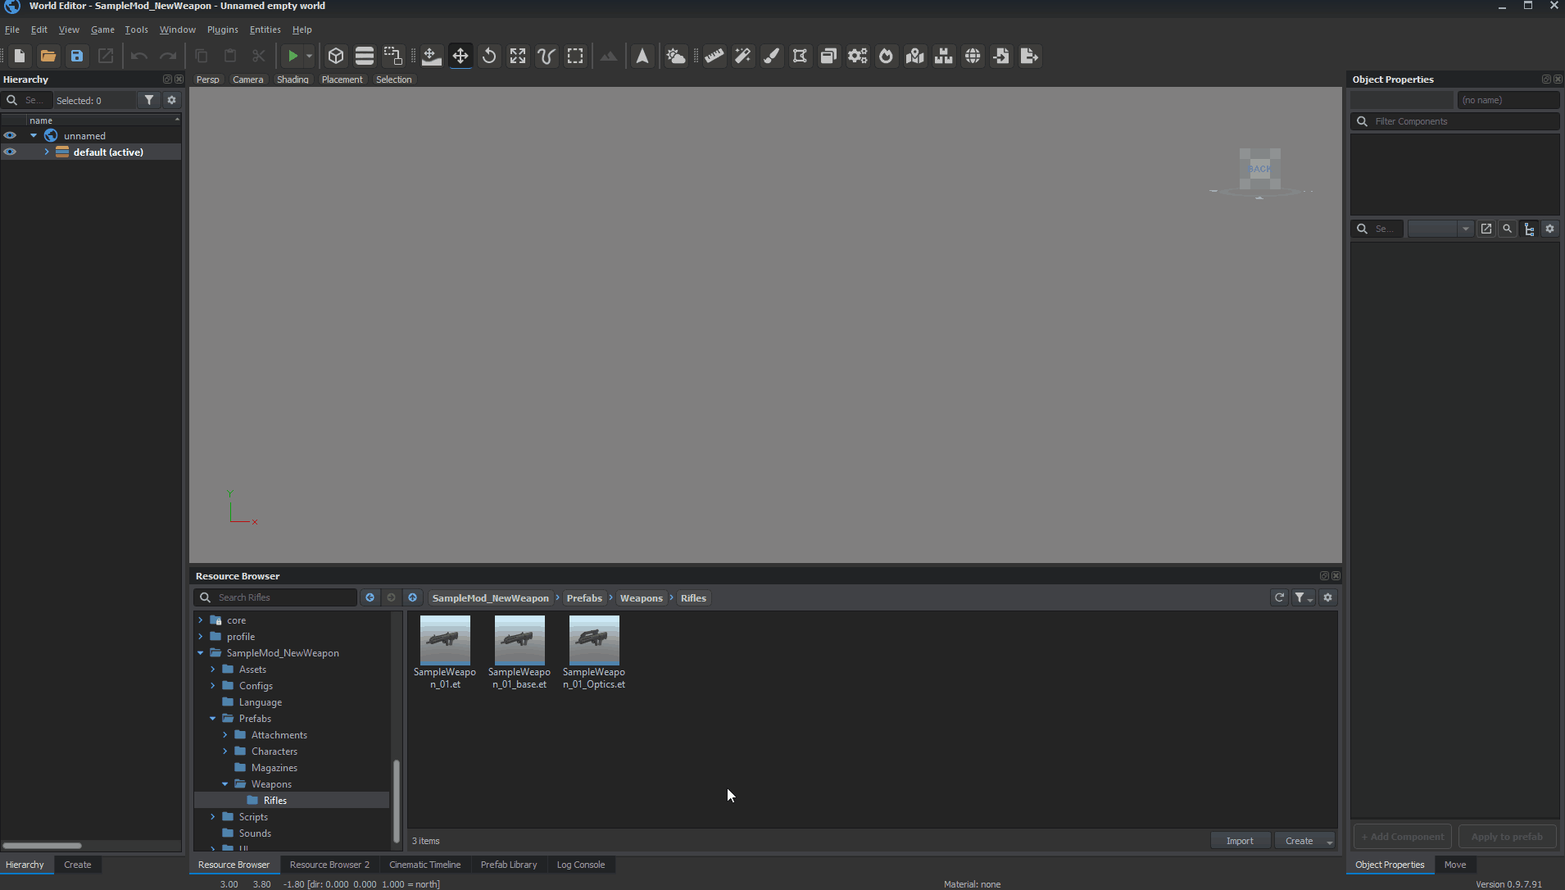Open the Plugins menu

tap(222, 30)
